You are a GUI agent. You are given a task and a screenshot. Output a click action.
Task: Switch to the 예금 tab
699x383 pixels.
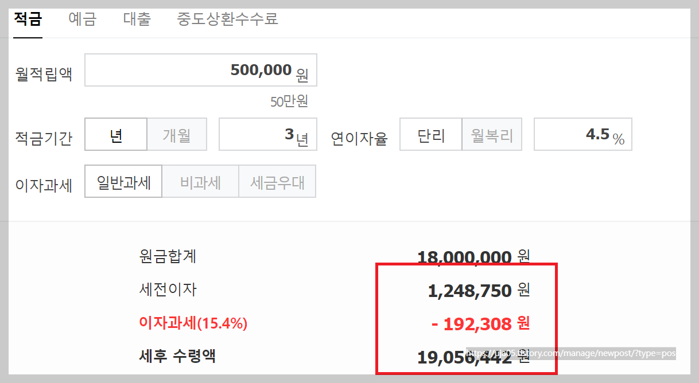click(x=82, y=19)
